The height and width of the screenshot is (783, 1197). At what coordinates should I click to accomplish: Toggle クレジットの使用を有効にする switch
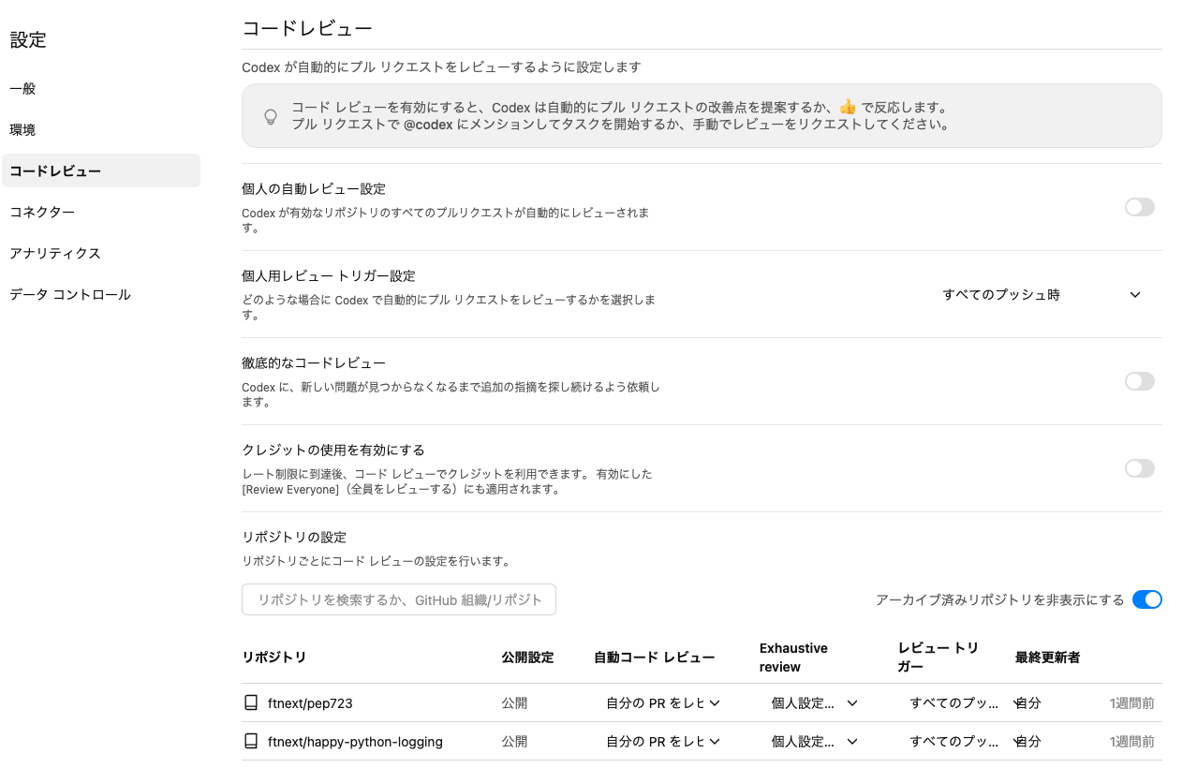coord(1140,468)
